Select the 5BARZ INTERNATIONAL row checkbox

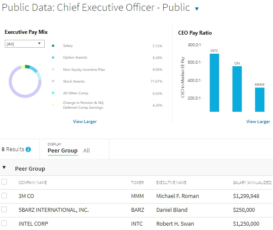[x=4, y=210]
